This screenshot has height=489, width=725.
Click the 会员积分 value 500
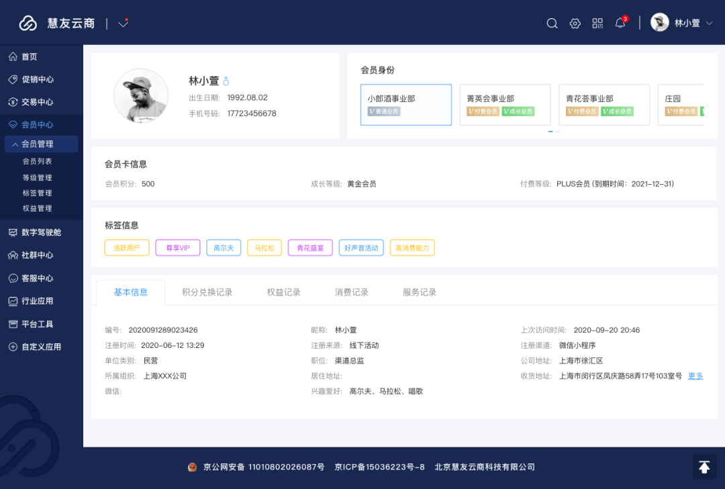click(x=148, y=183)
